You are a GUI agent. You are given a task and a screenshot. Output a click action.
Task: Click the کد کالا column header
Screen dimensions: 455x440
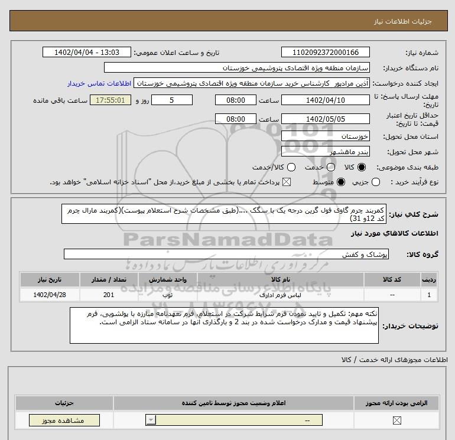[392, 279]
